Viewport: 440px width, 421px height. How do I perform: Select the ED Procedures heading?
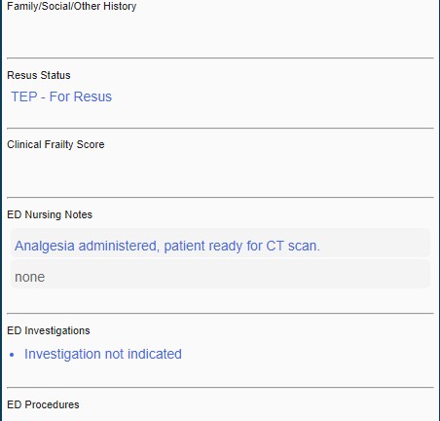tap(43, 404)
